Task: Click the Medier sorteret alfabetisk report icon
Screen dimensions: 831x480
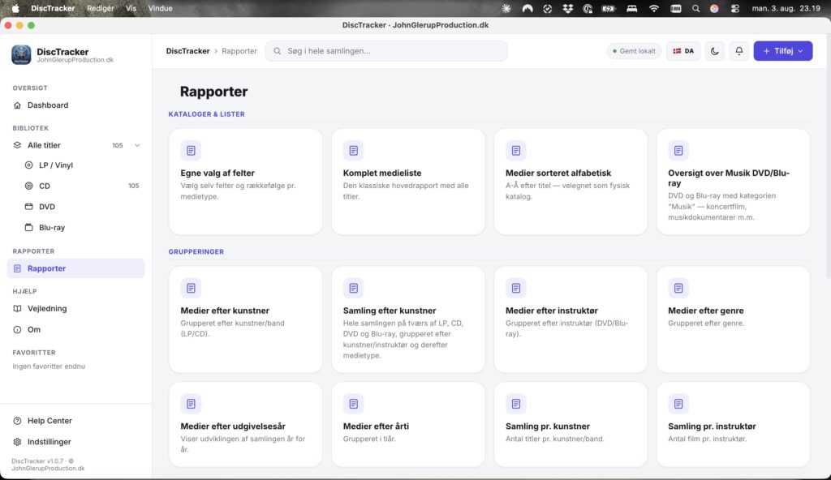Action: pos(515,151)
